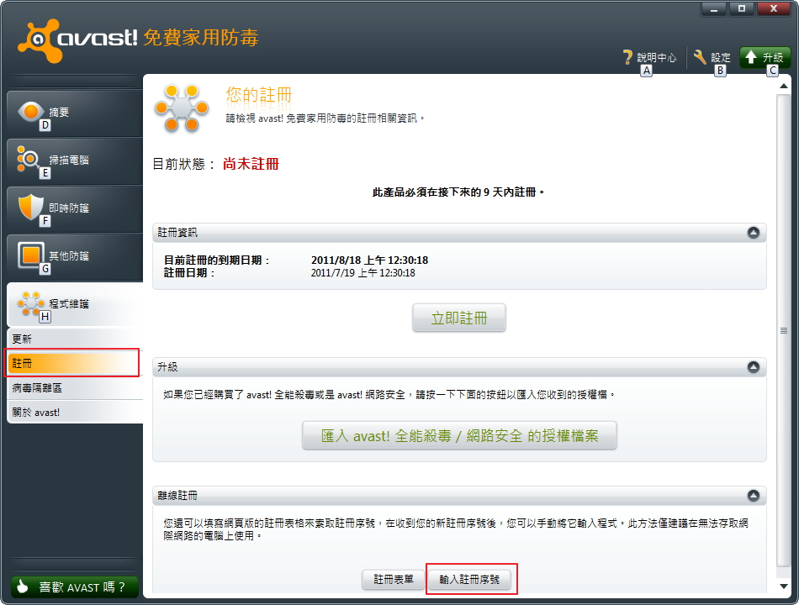Click the 此產品必須在接下來的 9 天內註冊 notice
The image size is (799, 605).
458,192
